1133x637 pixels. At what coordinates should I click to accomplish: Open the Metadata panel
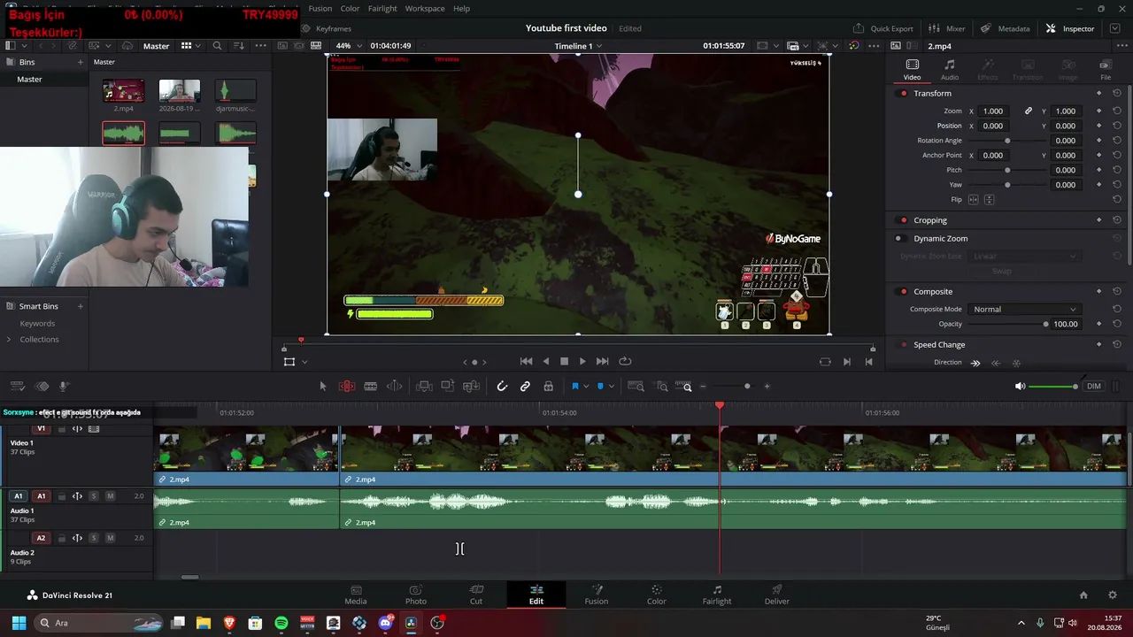[1006, 28]
